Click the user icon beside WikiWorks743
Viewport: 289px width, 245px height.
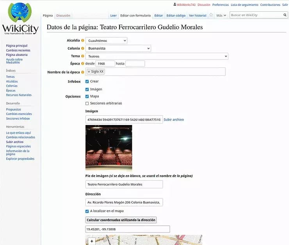175,4
